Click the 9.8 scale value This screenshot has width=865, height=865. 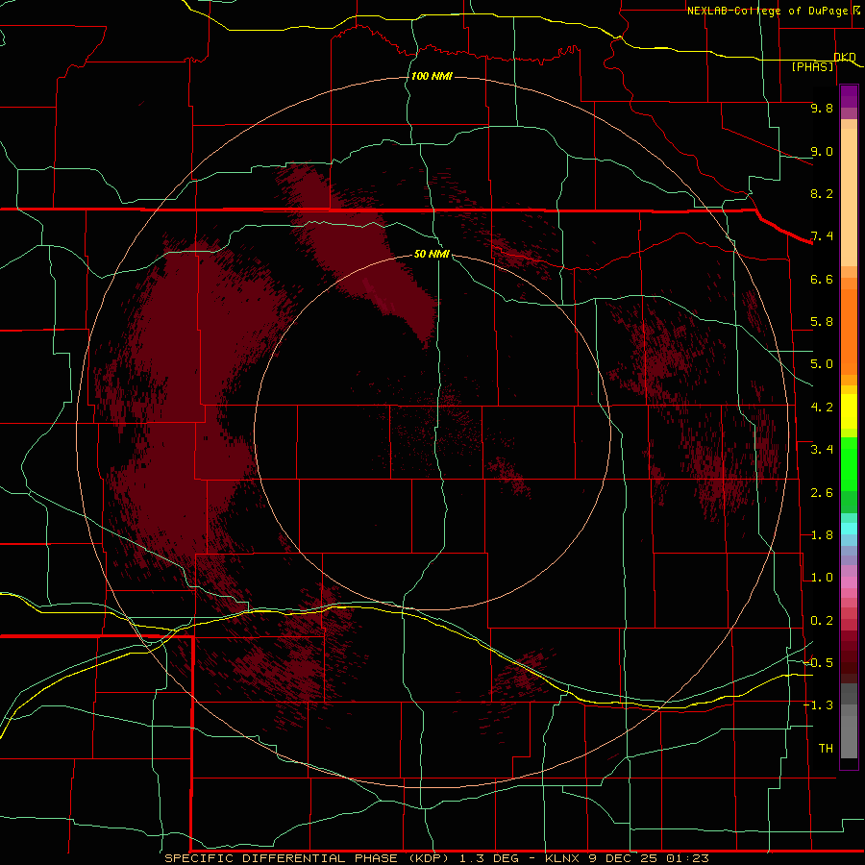point(822,108)
